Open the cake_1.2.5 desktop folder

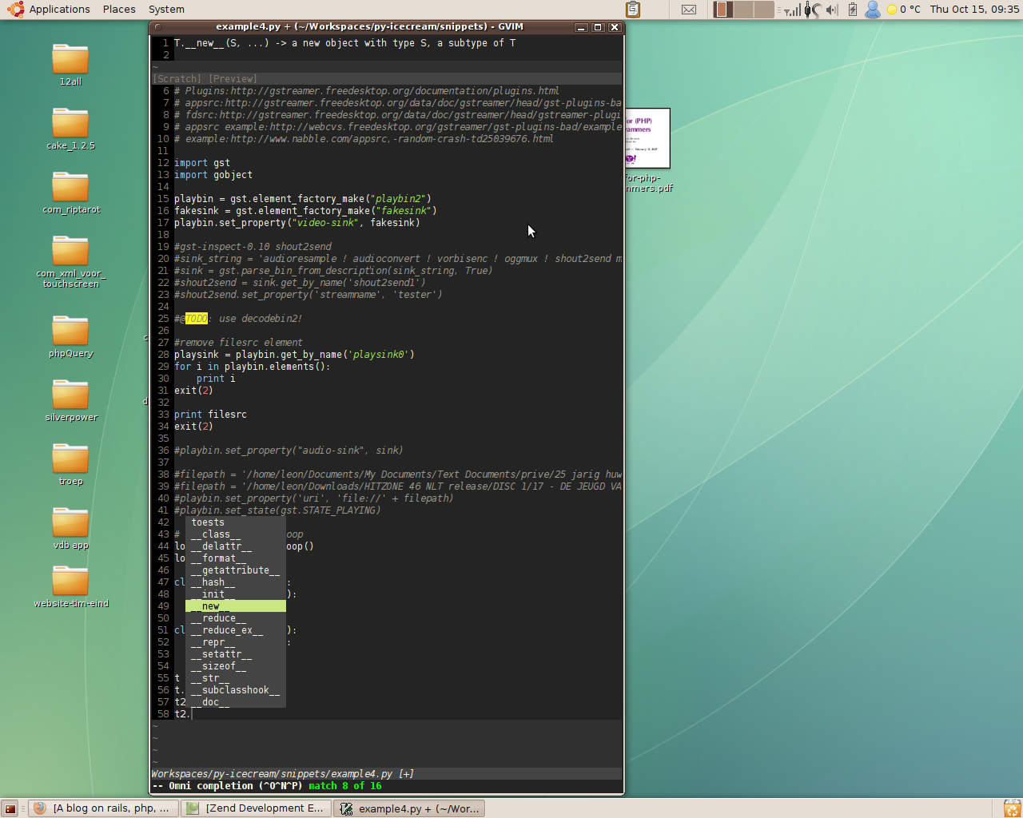coord(70,128)
